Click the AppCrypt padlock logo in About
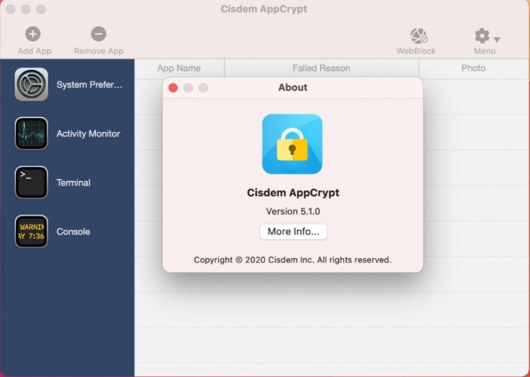This screenshot has height=377, width=530. pyautogui.click(x=292, y=144)
